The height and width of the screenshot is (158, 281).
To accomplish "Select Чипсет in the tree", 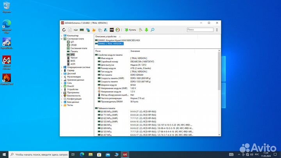I will pyautogui.click(x=74, y=58).
